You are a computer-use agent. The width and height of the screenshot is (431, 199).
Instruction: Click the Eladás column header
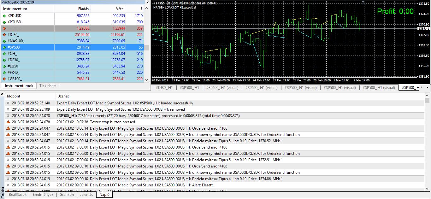coord(73,9)
